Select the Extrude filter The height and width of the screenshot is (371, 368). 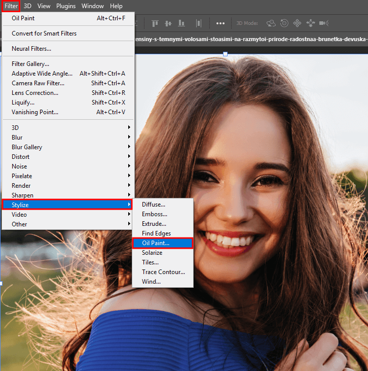(163, 224)
